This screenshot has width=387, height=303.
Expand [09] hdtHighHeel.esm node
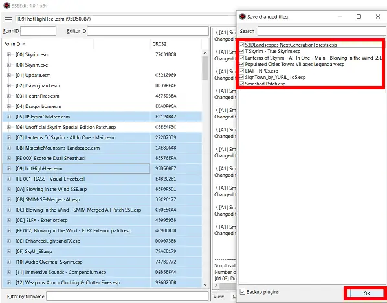click(9, 169)
